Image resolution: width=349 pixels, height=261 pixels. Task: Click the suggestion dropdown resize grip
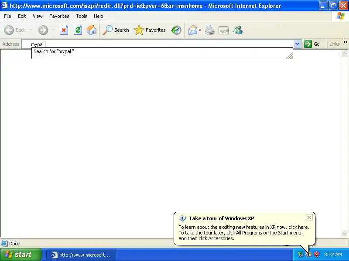(290, 56)
